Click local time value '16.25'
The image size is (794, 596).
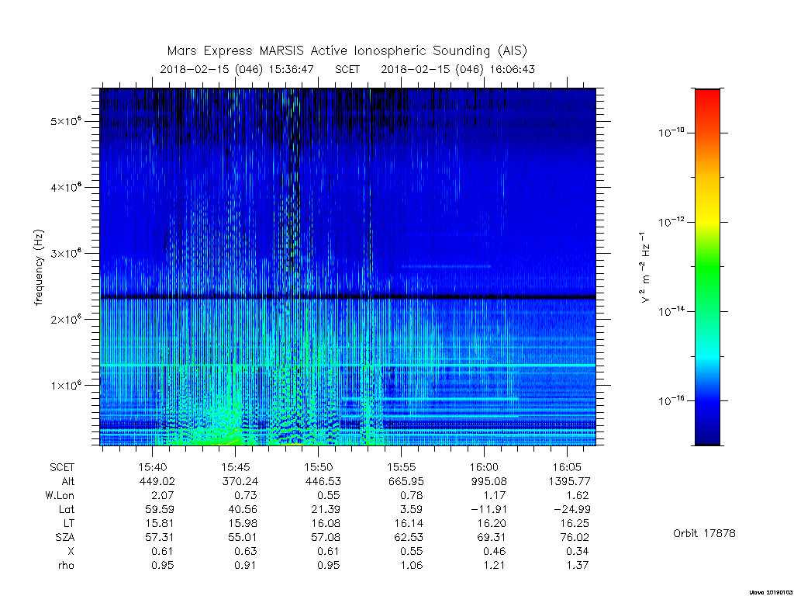[575, 523]
